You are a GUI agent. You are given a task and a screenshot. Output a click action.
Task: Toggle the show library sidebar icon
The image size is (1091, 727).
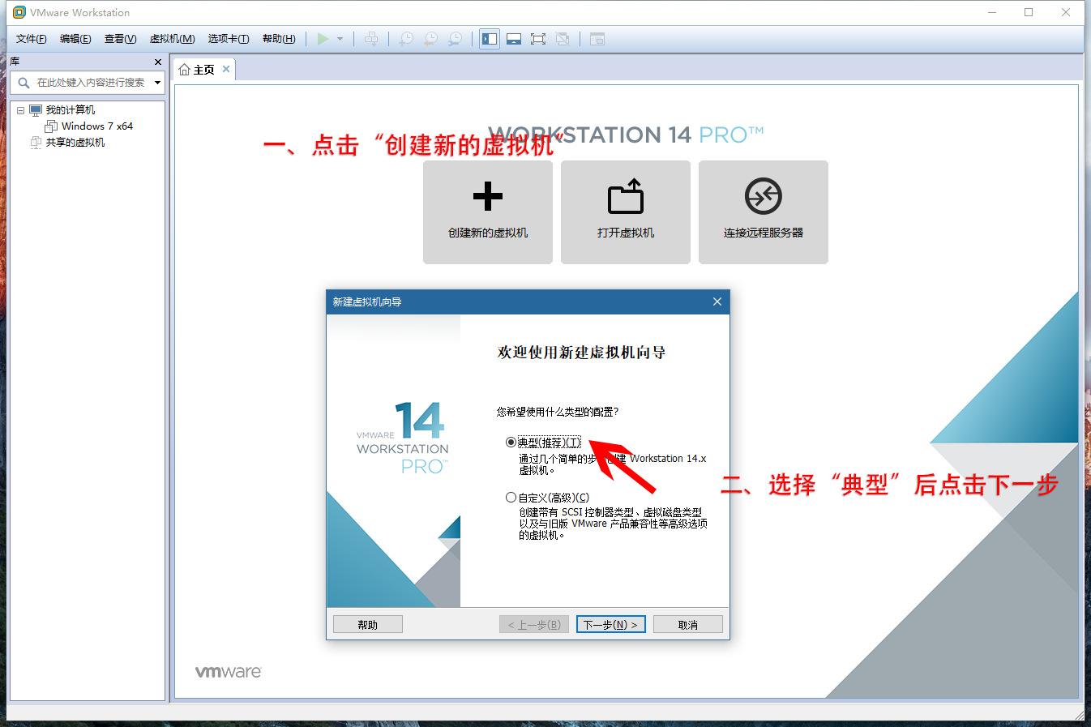click(x=490, y=39)
